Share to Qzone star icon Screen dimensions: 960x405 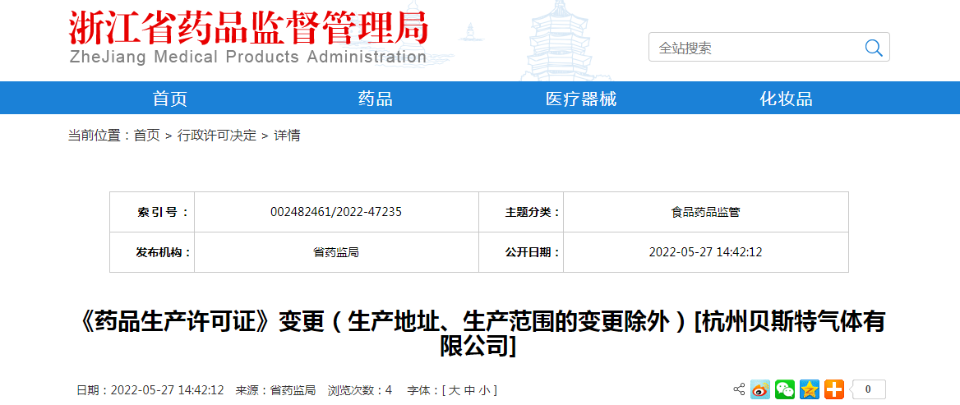810,389
